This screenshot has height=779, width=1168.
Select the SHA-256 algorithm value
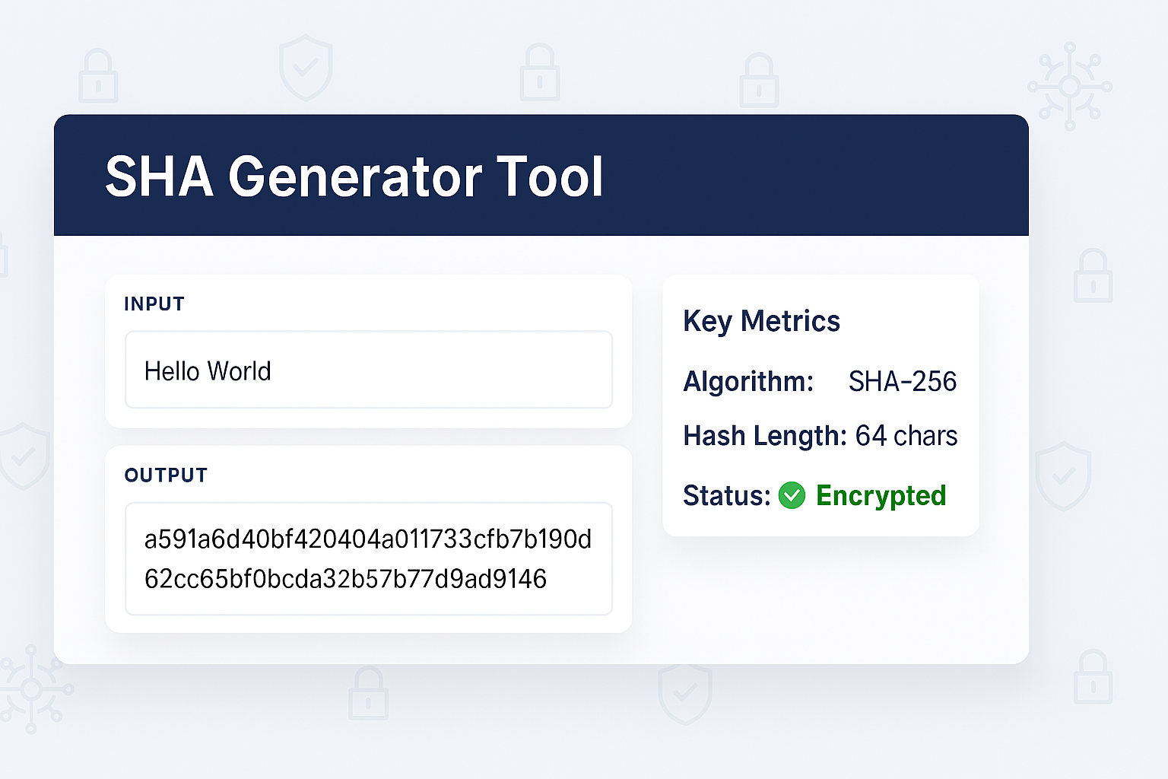click(x=902, y=381)
